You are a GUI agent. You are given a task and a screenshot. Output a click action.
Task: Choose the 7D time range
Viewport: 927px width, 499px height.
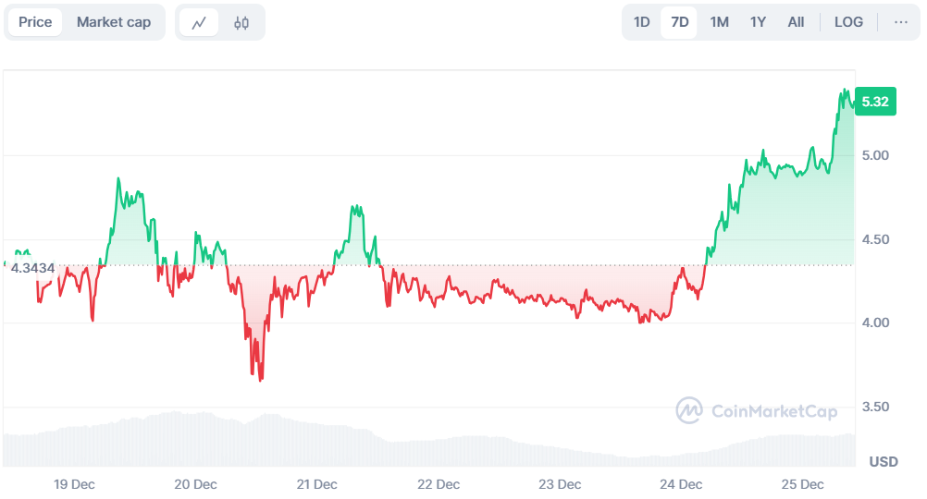click(679, 22)
